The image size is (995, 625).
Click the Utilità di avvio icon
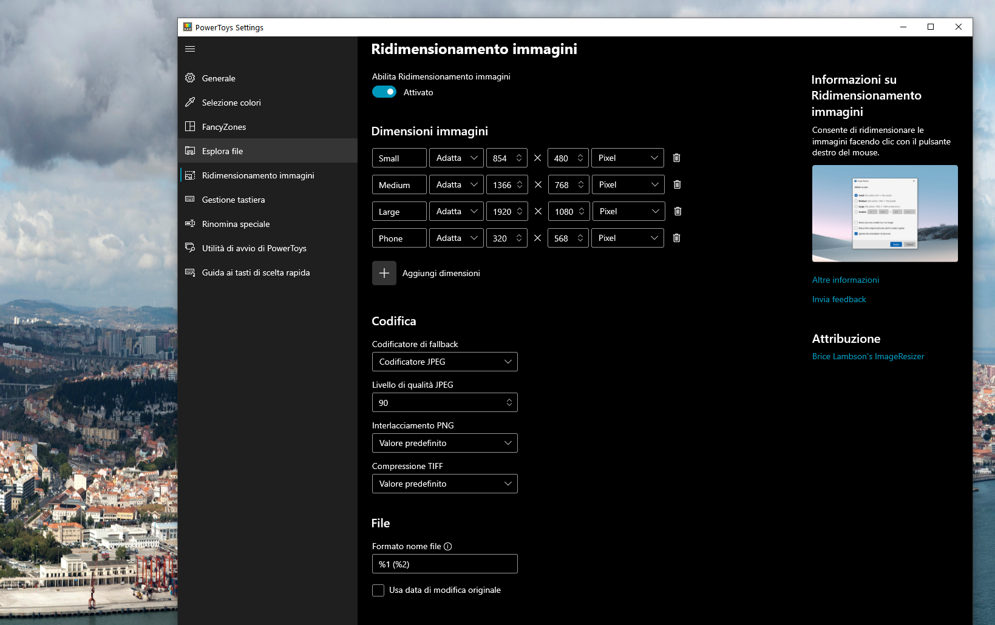[x=190, y=248]
